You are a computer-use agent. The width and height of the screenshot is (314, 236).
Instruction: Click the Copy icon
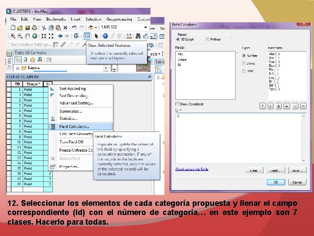point(51,28)
